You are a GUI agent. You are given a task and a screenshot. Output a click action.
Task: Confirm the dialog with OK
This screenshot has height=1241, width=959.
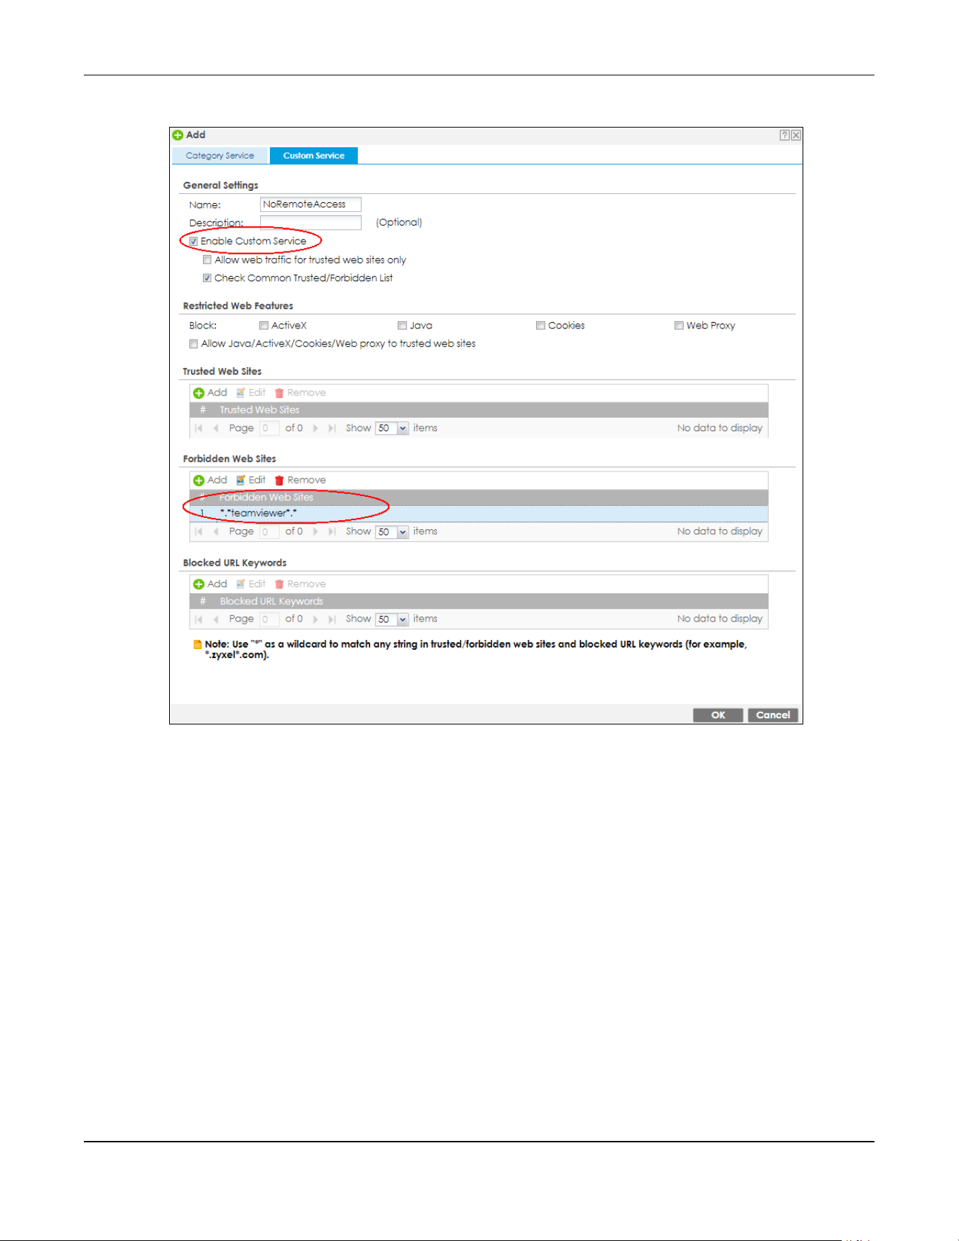[718, 715]
